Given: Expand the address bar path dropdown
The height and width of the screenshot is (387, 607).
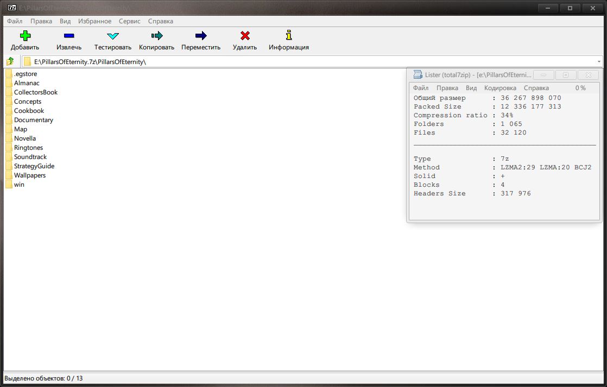Looking at the screenshot, I should coord(599,61).
